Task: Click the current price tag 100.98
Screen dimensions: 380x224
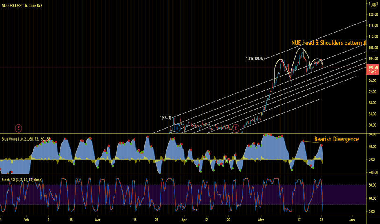Action: point(373,67)
